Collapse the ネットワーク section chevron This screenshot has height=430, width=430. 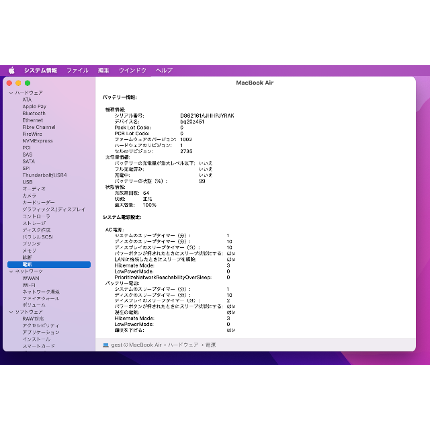coord(11,271)
